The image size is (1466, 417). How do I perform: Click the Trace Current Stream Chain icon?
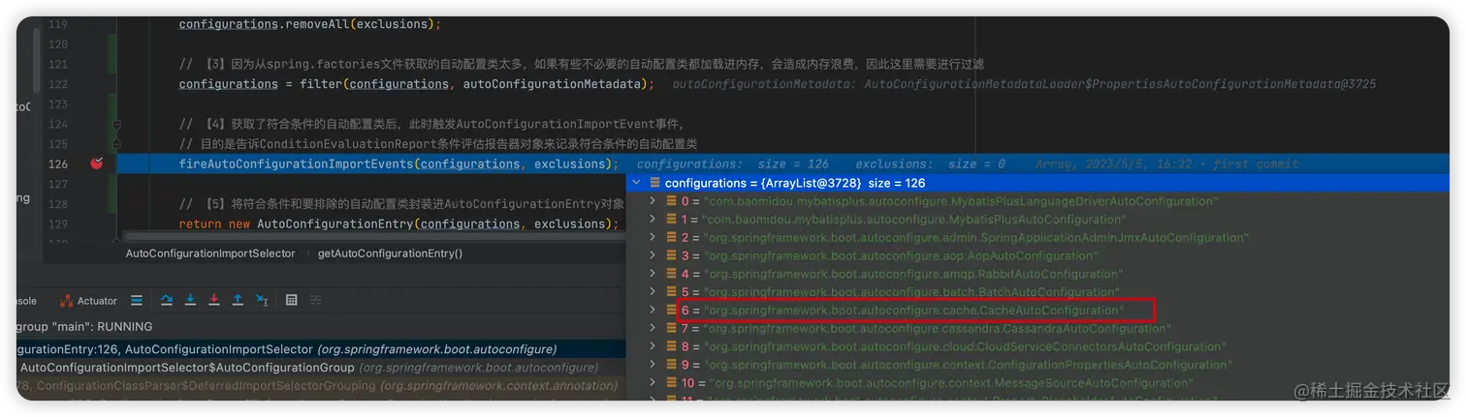(314, 301)
